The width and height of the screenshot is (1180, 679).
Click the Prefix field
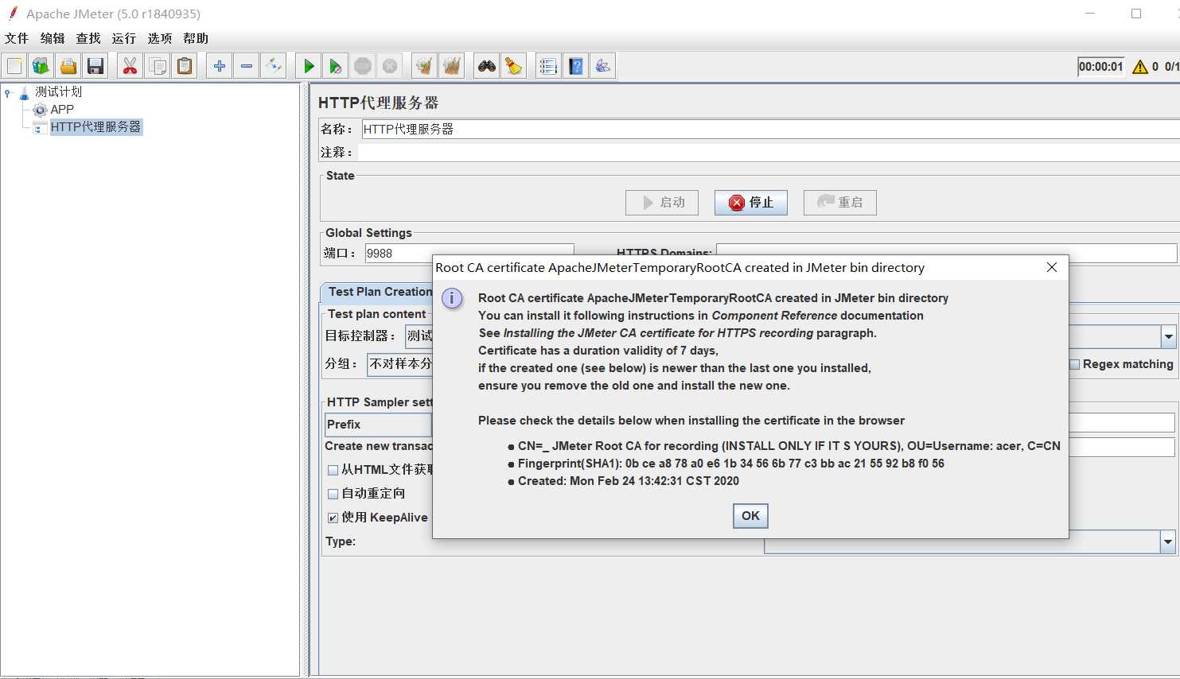pyautogui.click(x=378, y=425)
